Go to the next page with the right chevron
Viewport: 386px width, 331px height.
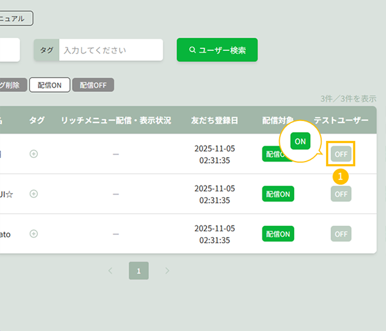pos(167,270)
